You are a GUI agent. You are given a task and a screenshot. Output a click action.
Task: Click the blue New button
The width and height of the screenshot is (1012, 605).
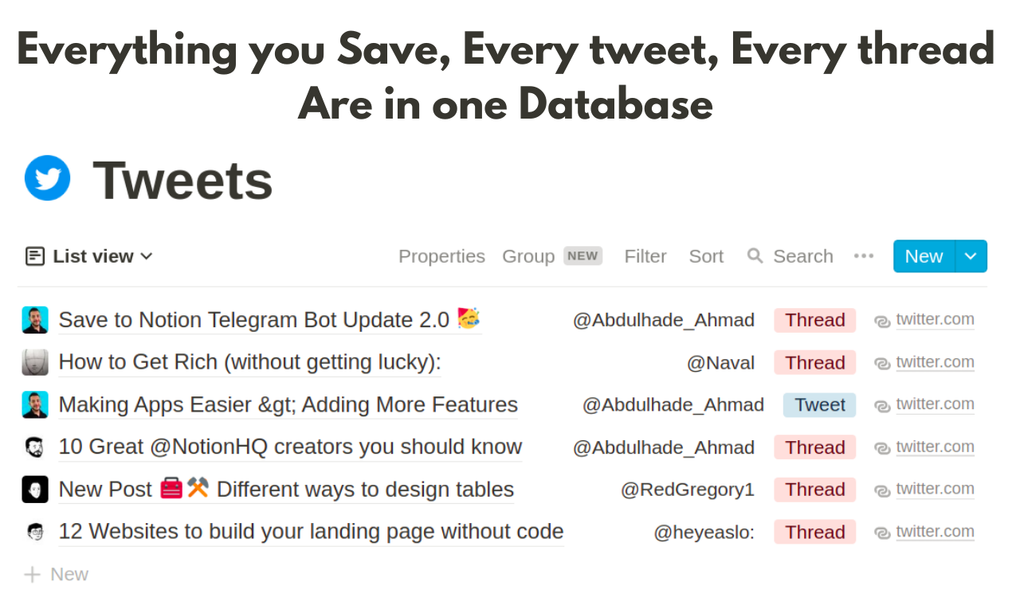924,256
